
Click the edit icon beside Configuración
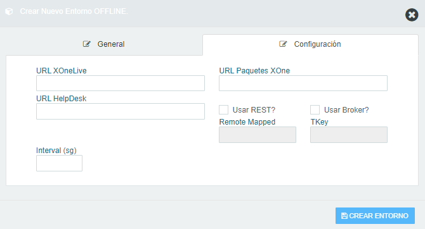(x=284, y=44)
